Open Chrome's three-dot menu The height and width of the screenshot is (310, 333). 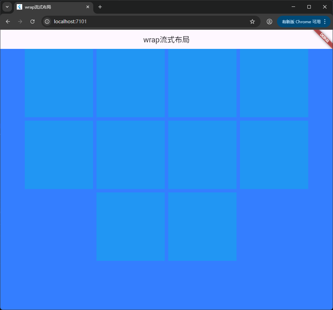325,22
